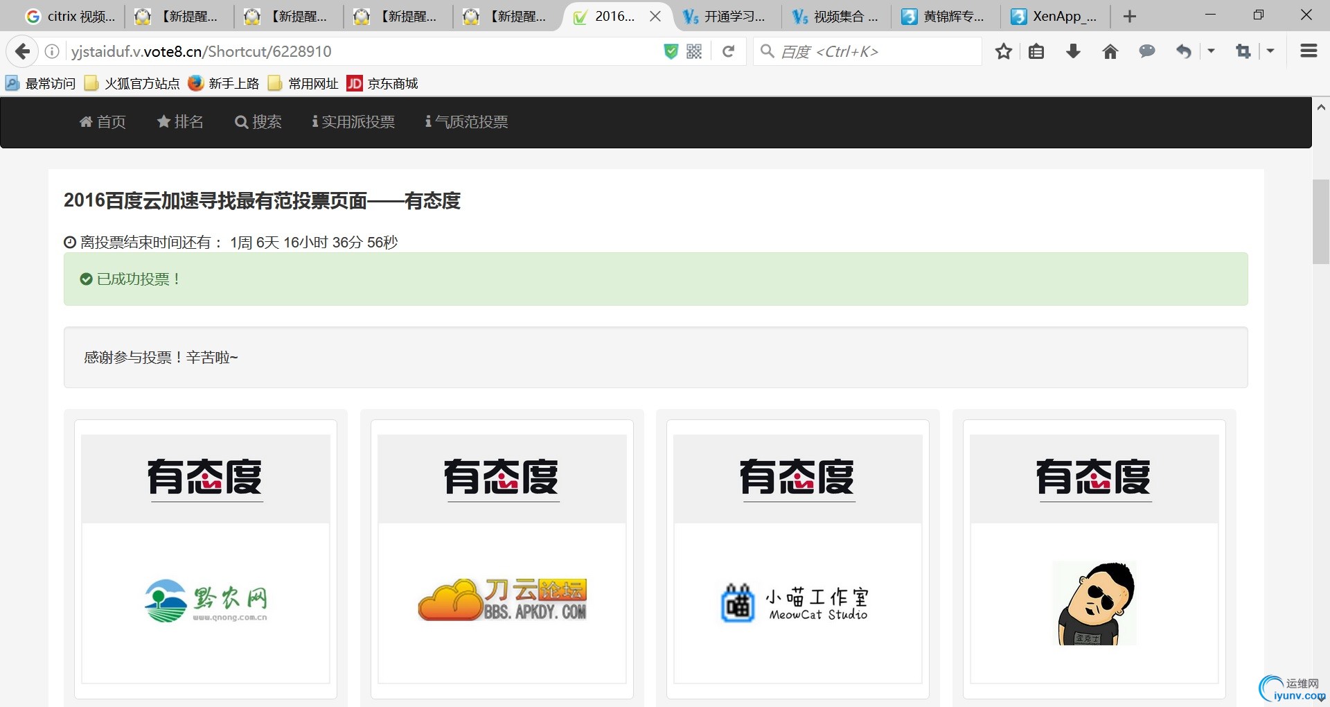Open the 搜索 page from navigation

258,122
